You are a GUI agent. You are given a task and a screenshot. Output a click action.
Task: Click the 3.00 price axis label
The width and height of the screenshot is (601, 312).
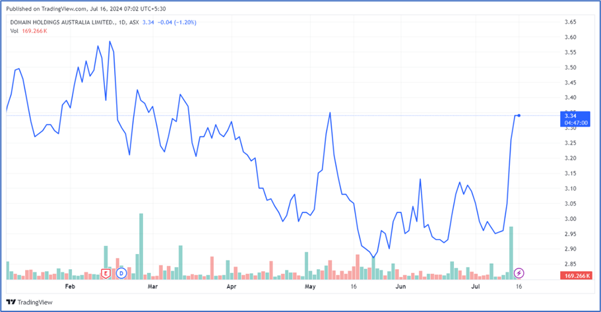571,219
